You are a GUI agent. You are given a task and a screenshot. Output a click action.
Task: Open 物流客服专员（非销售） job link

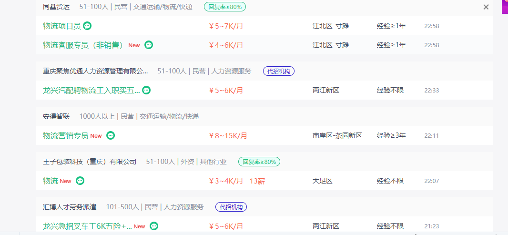point(83,45)
